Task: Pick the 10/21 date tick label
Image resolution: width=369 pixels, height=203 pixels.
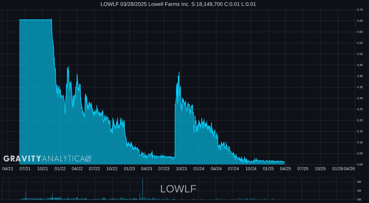Action: pyautogui.click(x=43, y=169)
